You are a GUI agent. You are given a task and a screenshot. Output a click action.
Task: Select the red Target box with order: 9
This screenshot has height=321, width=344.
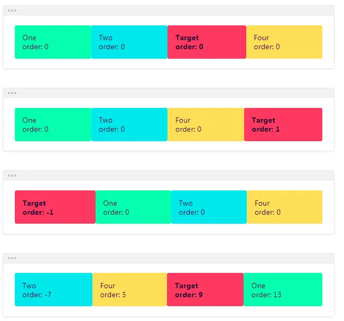click(206, 289)
